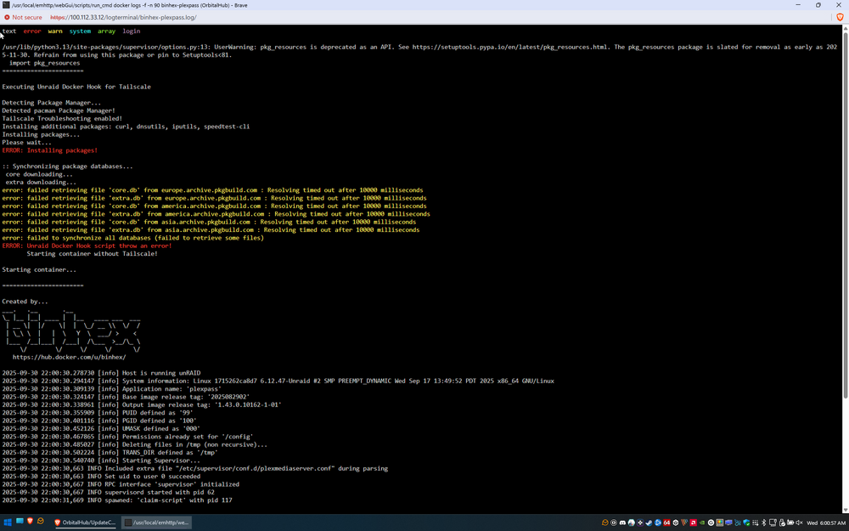Click 'Executing Unraid Docker Hook for Tailscale' line

pyautogui.click(x=76, y=87)
